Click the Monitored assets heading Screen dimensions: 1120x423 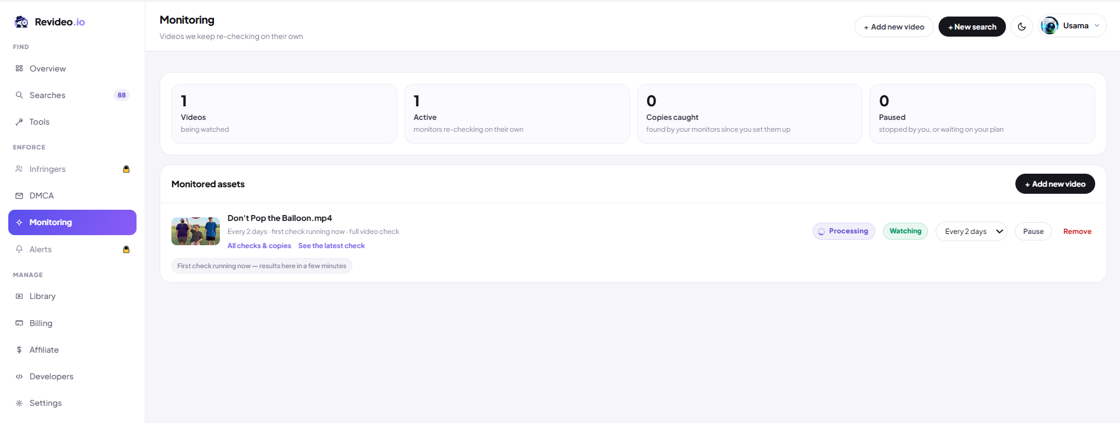tap(208, 184)
